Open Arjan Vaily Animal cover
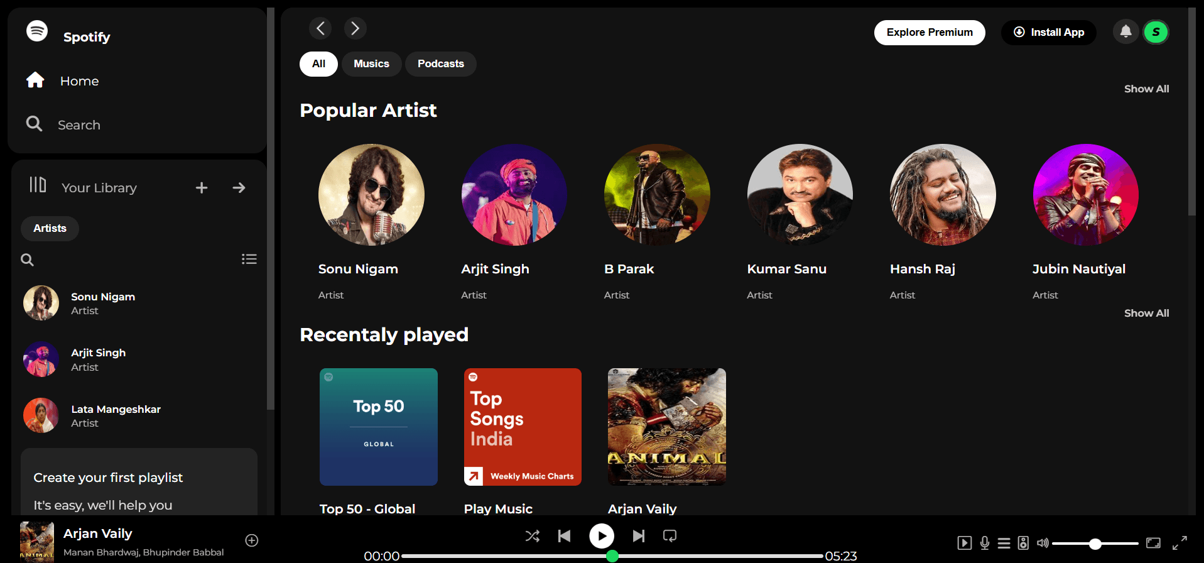The height and width of the screenshot is (563, 1204). click(667, 427)
